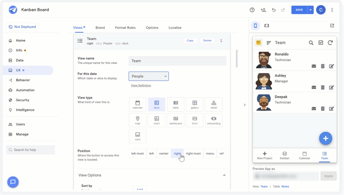Click the SAVE button
Viewport: 344px width, 195px height.
[x=299, y=10]
